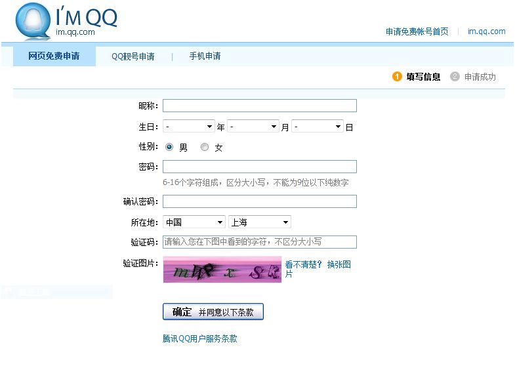Image resolution: width=515 pixels, height=368 pixels.
Task: Open the birthday year dropdown
Action: [x=189, y=127]
